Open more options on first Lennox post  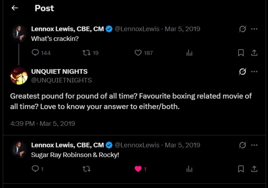(254, 29)
